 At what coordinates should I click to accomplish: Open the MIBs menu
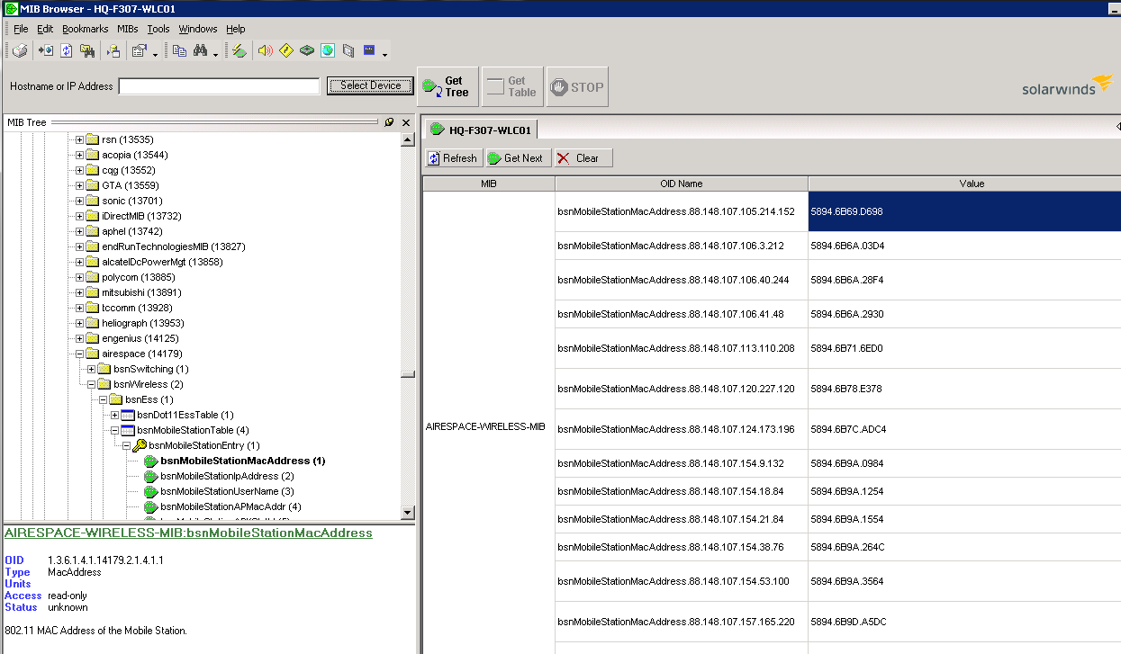tap(128, 29)
